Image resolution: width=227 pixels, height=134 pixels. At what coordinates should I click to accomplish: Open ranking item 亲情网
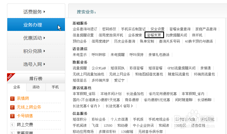point(23,98)
